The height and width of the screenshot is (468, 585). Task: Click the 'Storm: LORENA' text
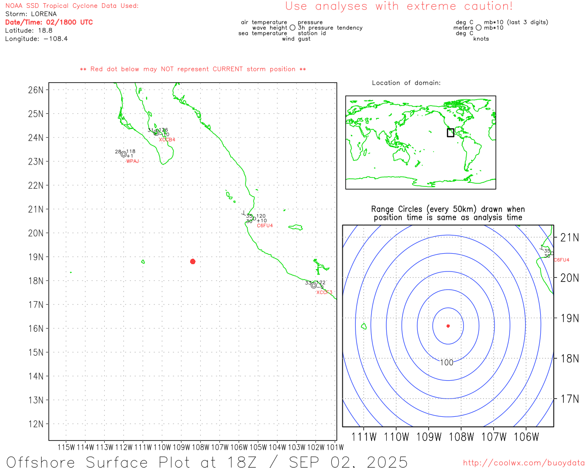[x=31, y=14]
